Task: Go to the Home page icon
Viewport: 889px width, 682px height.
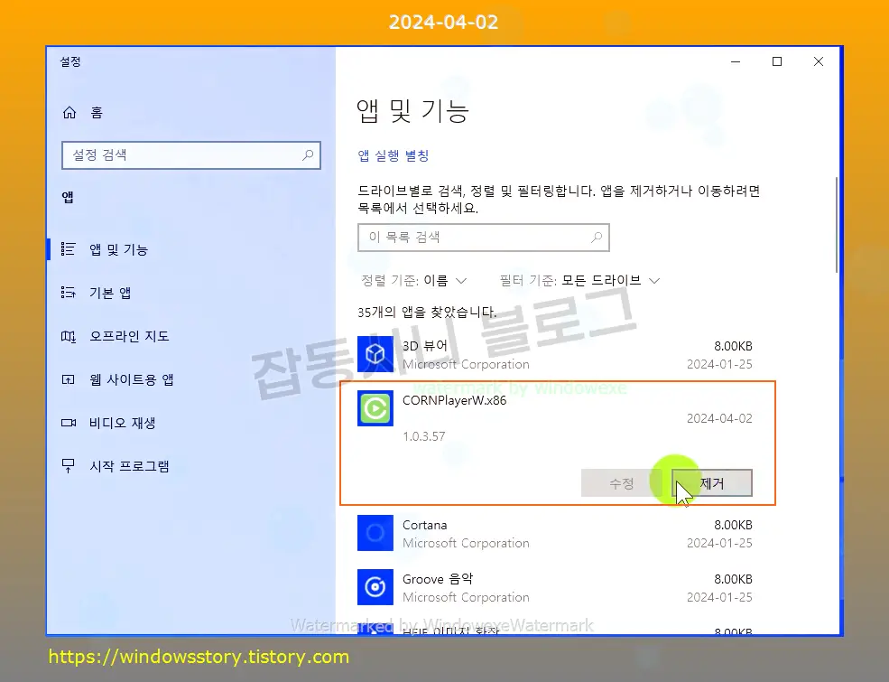Action: point(69,112)
